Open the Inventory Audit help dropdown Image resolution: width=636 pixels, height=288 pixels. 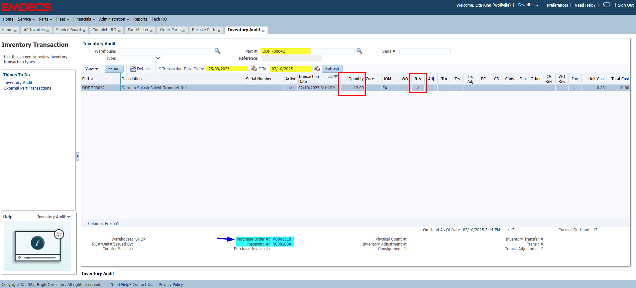click(54, 217)
